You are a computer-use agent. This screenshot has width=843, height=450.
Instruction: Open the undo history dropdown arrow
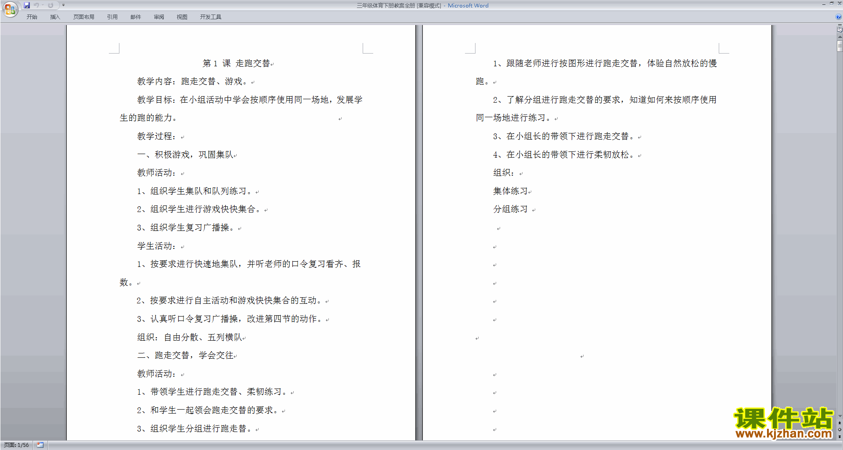pyautogui.click(x=43, y=5)
